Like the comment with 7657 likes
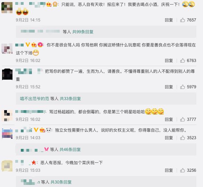This screenshot has height=187, width=203. [183, 20]
